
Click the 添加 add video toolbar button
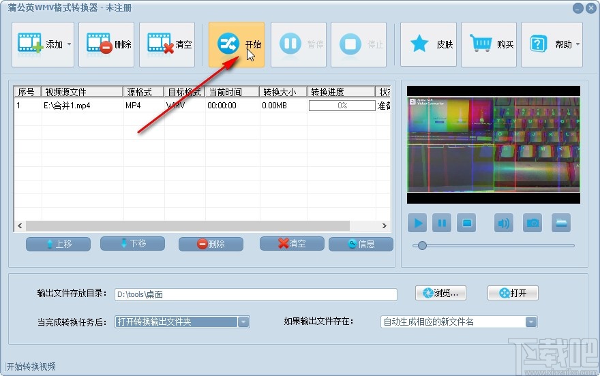[43, 45]
